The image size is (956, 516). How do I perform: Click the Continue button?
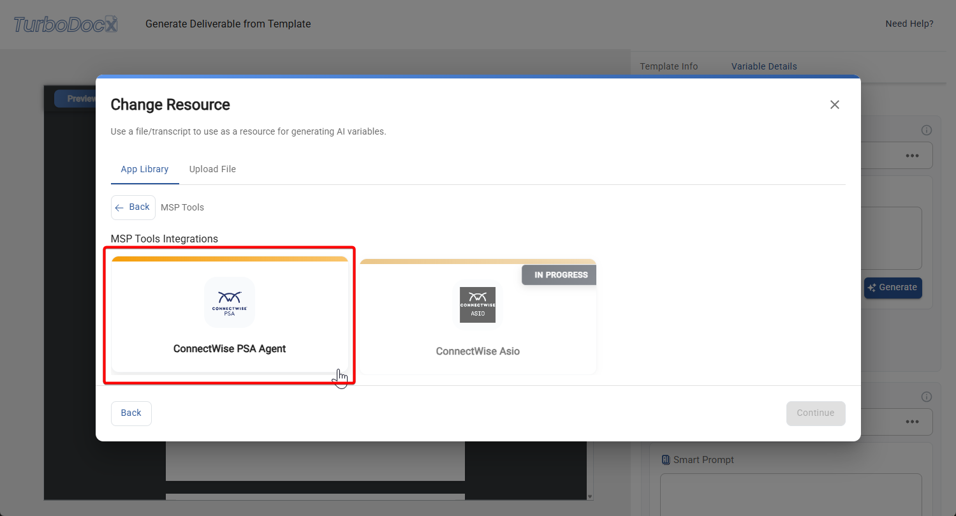coord(816,413)
